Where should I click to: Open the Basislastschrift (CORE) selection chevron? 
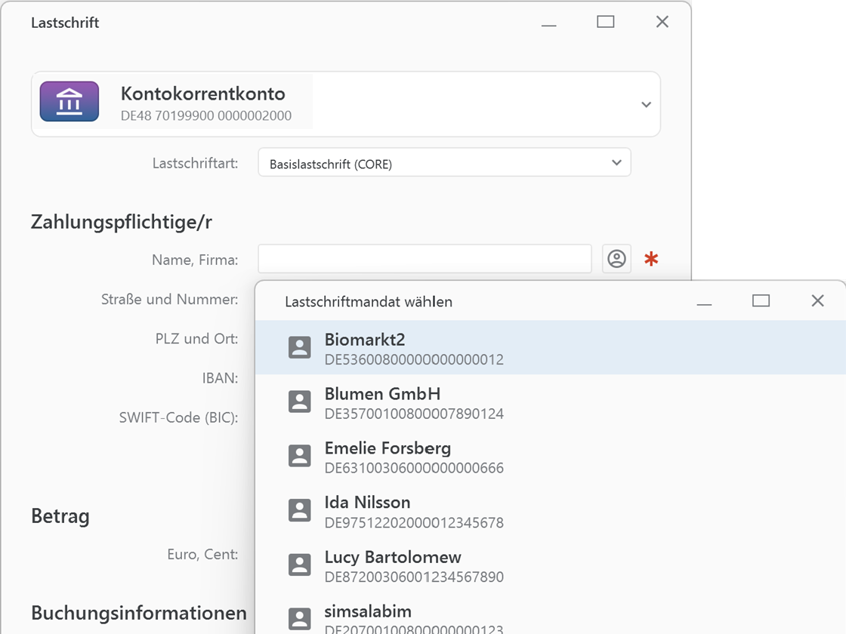[x=616, y=162]
